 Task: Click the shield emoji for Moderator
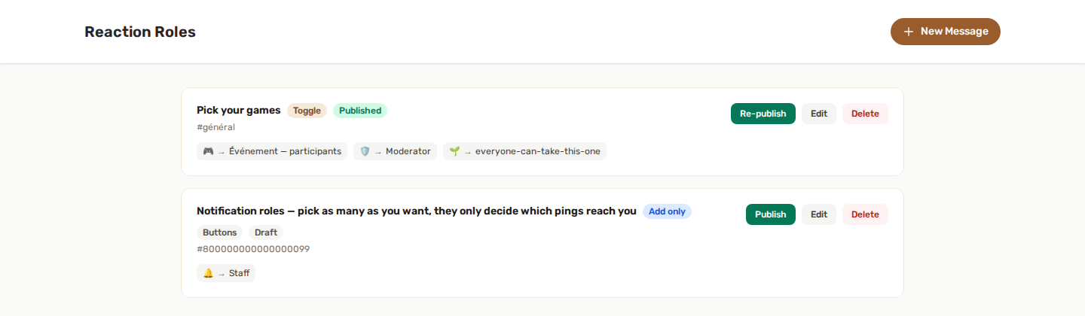click(365, 151)
